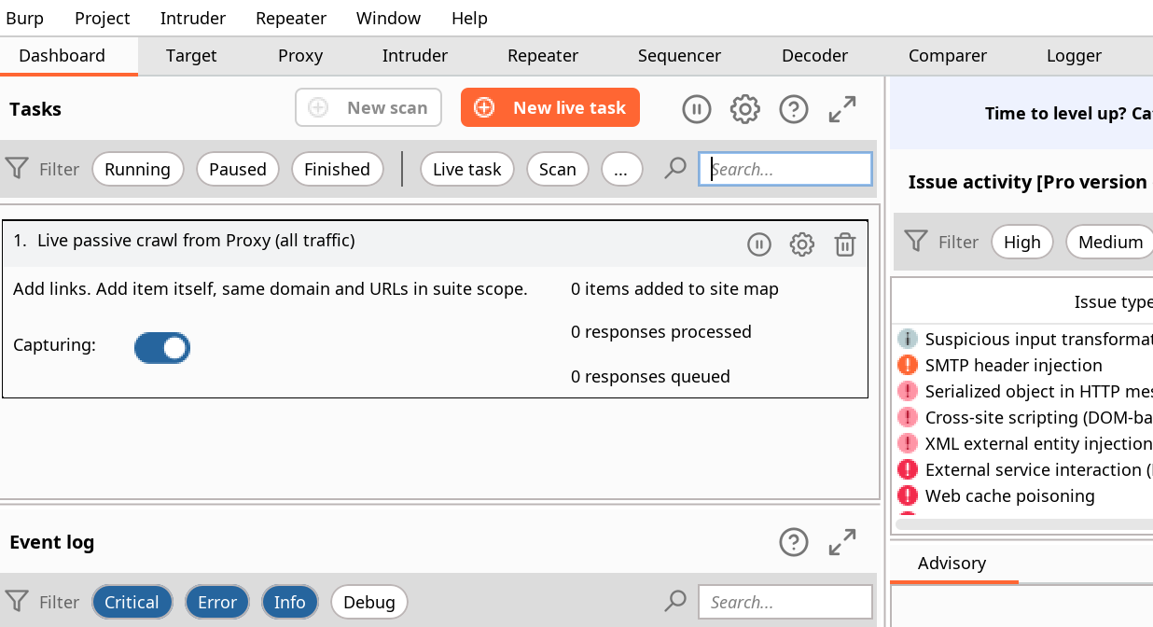Image resolution: width=1153 pixels, height=627 pixels.
Task: Click severity icon next to SMTP header injection
Action: pos(908,365)
